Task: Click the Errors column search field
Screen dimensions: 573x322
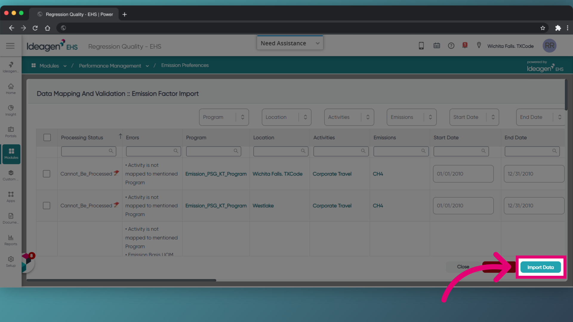Action: click(x=153, y=151)
